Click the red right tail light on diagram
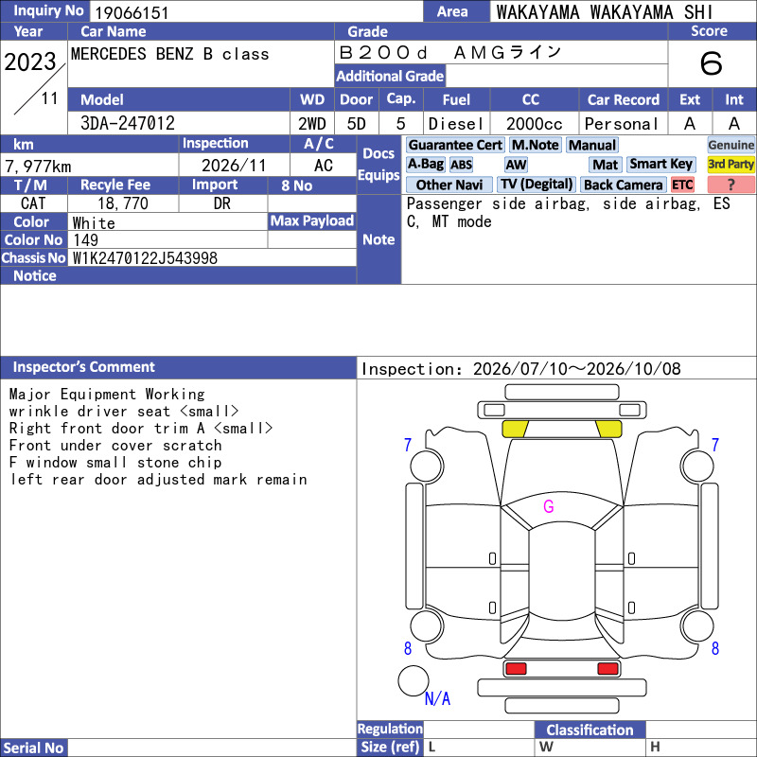 point(607,669)
